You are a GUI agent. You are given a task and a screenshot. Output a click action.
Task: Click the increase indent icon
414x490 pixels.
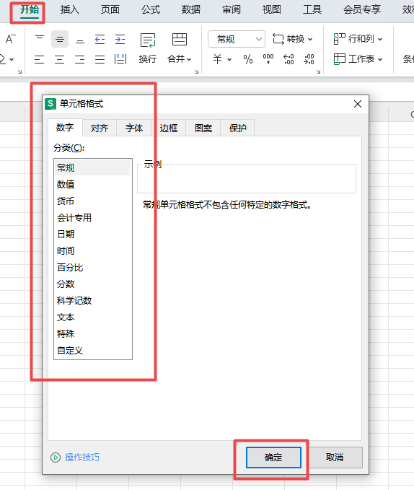120,39
